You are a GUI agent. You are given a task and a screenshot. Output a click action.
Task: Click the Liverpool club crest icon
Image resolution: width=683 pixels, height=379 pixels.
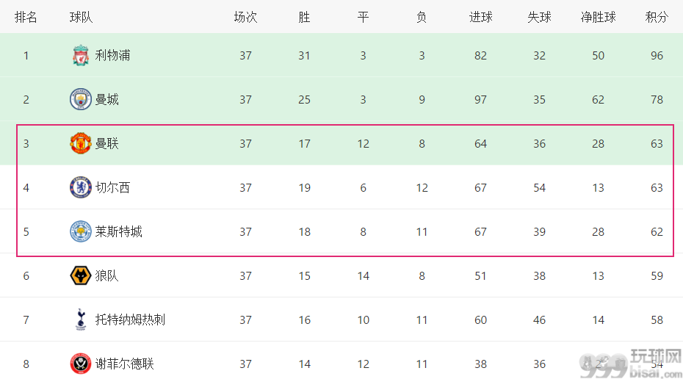(x=81, y=55)
